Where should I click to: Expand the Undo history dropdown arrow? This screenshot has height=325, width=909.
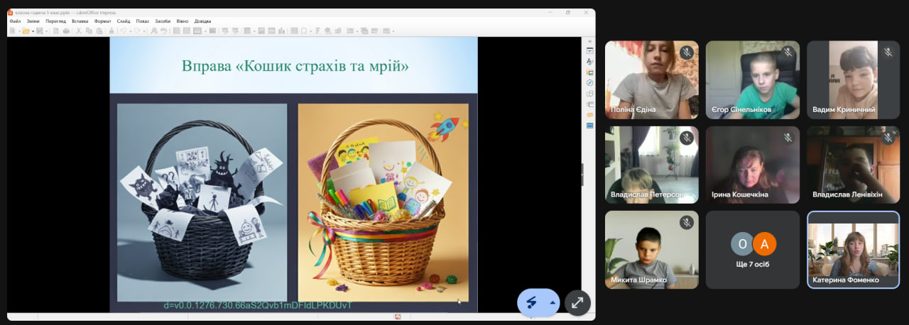click(x=131, y=31)
